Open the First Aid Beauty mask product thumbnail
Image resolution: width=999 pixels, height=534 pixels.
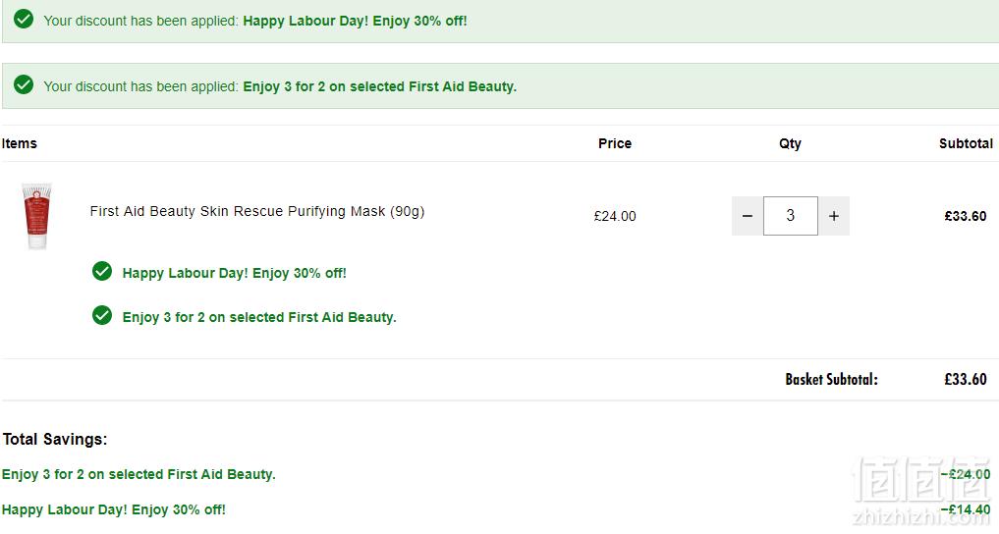click(x=37, y=216)
